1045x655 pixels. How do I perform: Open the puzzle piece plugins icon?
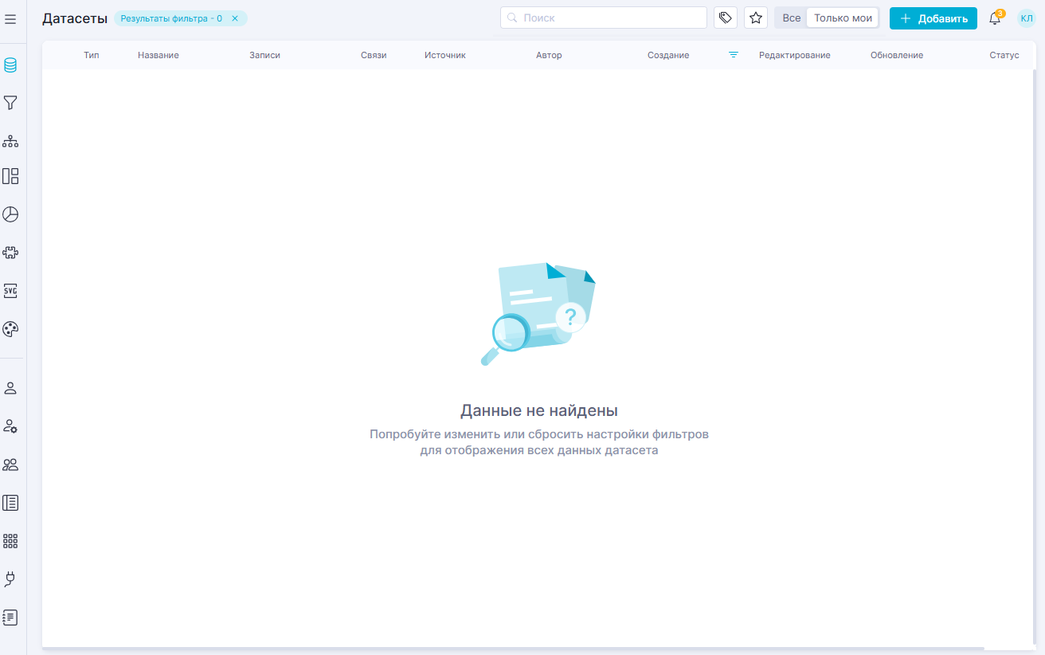(x=10, y=253)
